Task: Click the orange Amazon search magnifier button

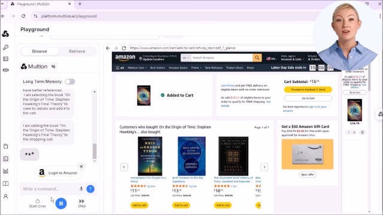Action: (x=257, y=58)
